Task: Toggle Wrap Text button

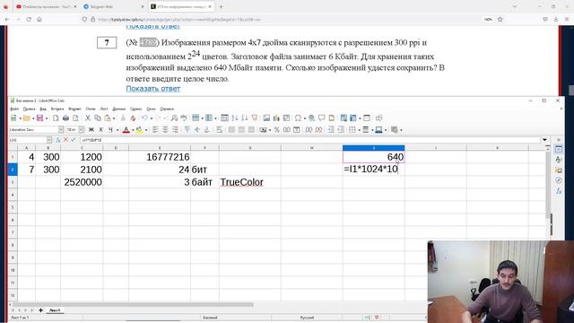Action: tap(219, 129)
